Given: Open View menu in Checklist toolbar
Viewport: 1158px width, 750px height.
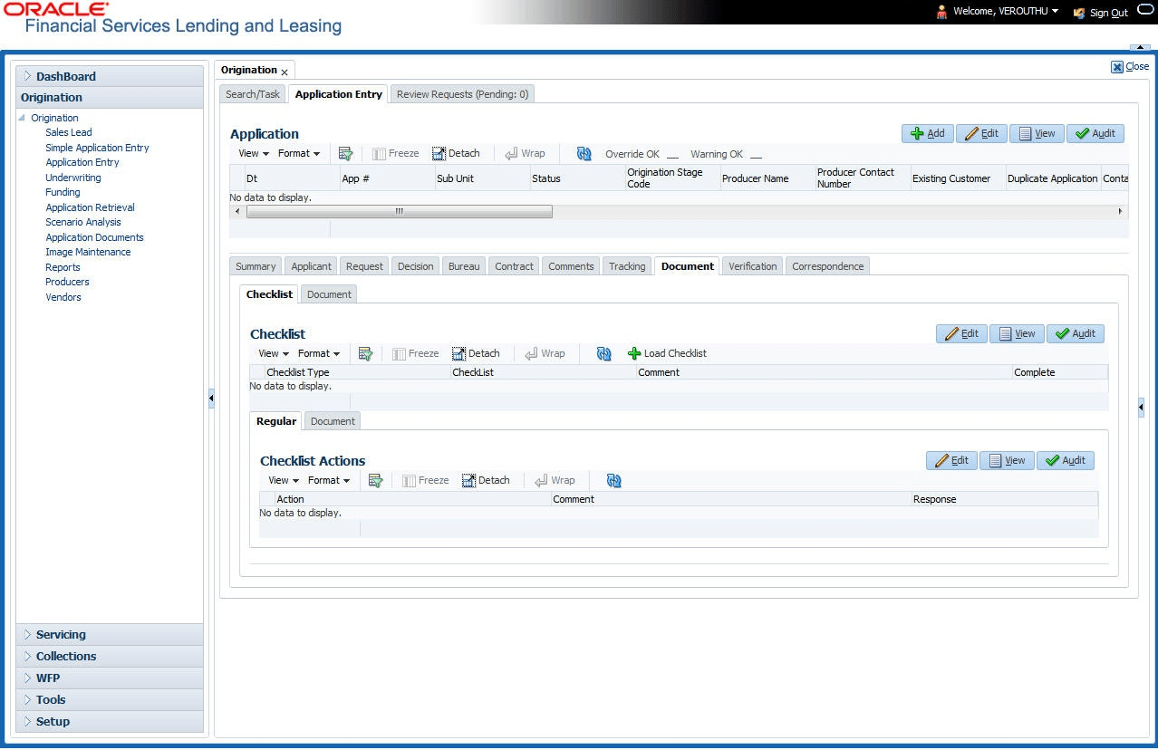Looking at the screenshot, I should point(274,354).
